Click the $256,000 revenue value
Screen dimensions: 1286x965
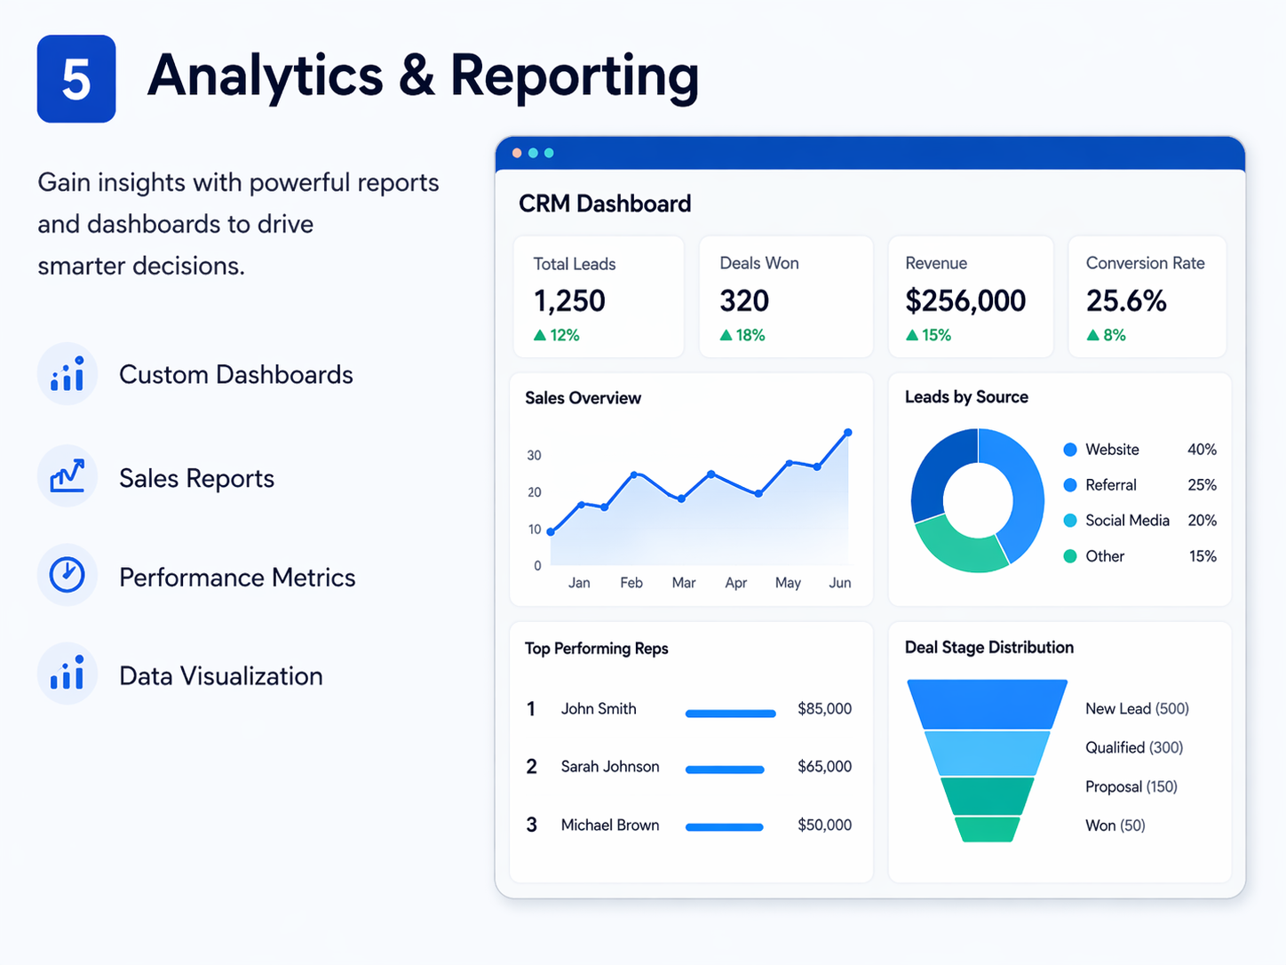click(x=965, y=301)
